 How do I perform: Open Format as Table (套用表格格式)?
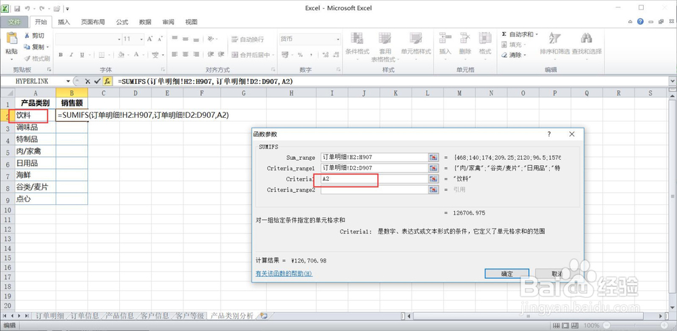pyautogui.click(x=385, y=46)
